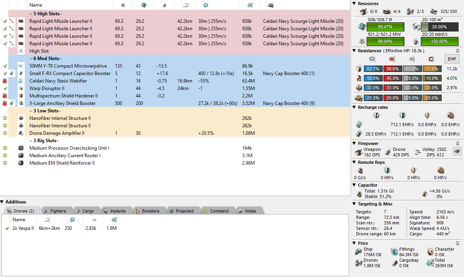
Task: Open the Firepower panel hamburger menu
Action: (x=457, y=143)
